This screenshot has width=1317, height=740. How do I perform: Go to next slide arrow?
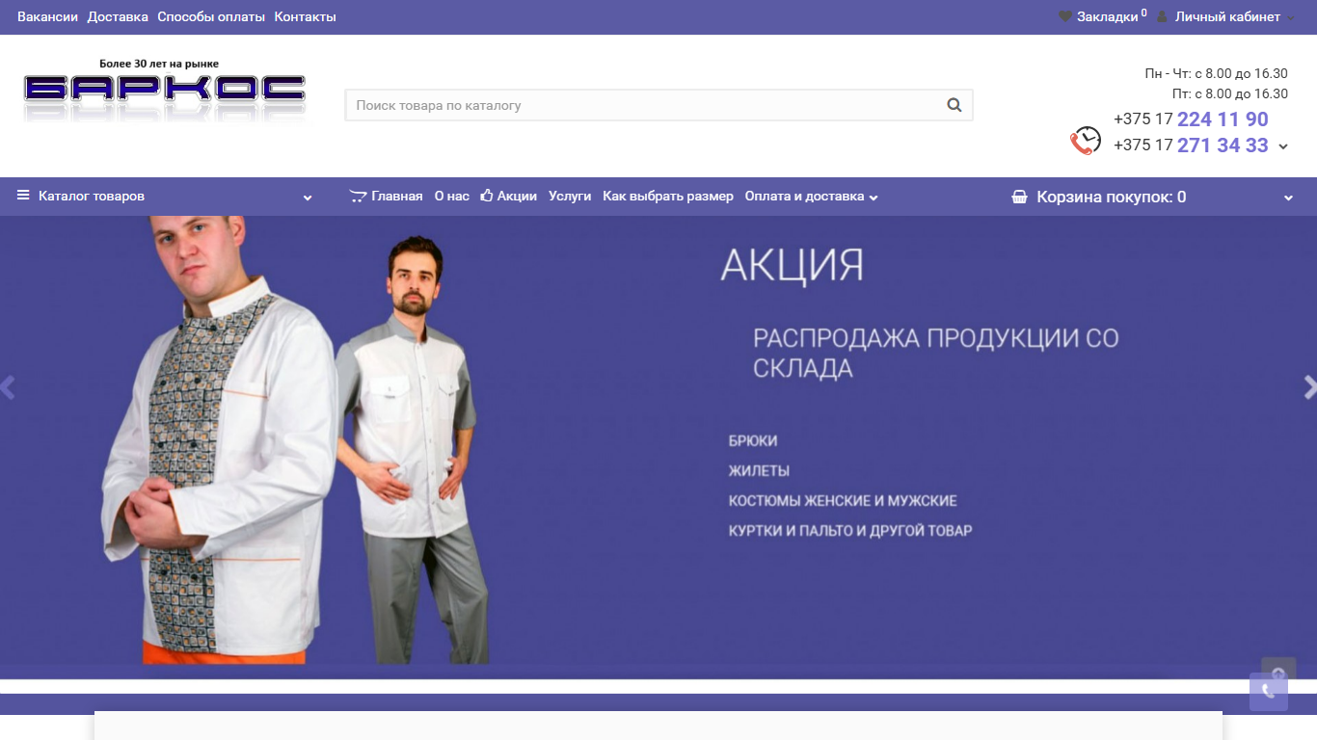(1309, 387)
